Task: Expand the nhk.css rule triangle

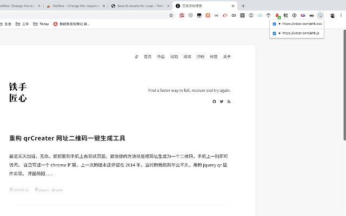Action: [x=280, y=24]
